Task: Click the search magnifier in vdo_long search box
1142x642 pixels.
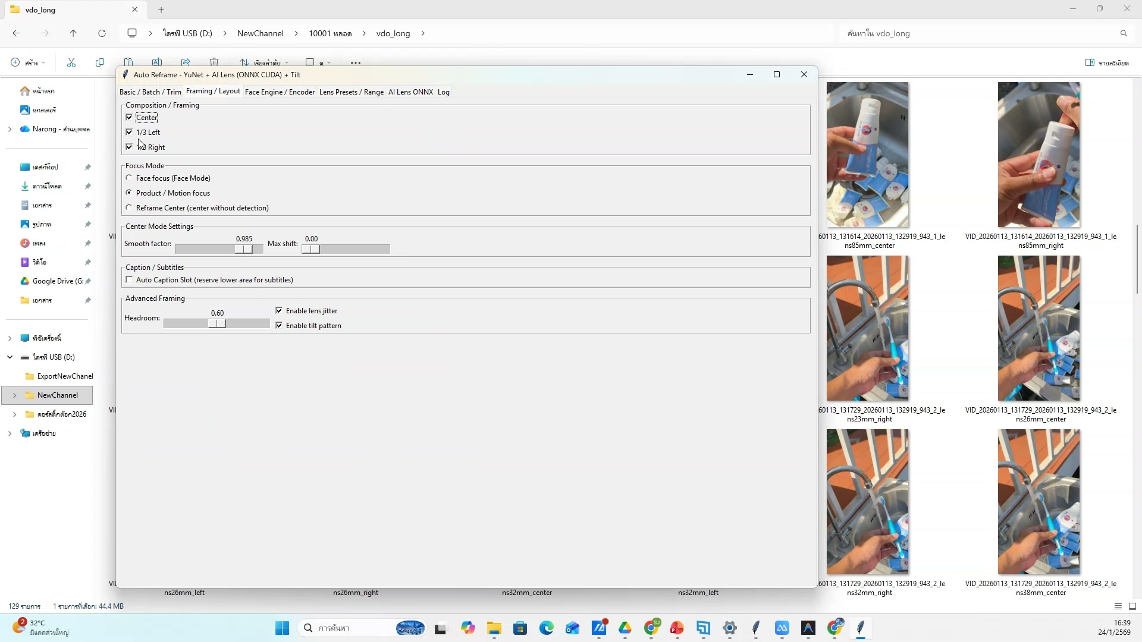Action: (1124, 33)
